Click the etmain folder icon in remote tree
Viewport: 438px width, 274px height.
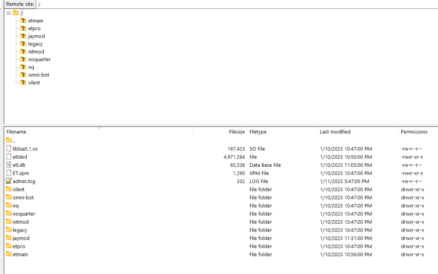[x=23, y=21]
